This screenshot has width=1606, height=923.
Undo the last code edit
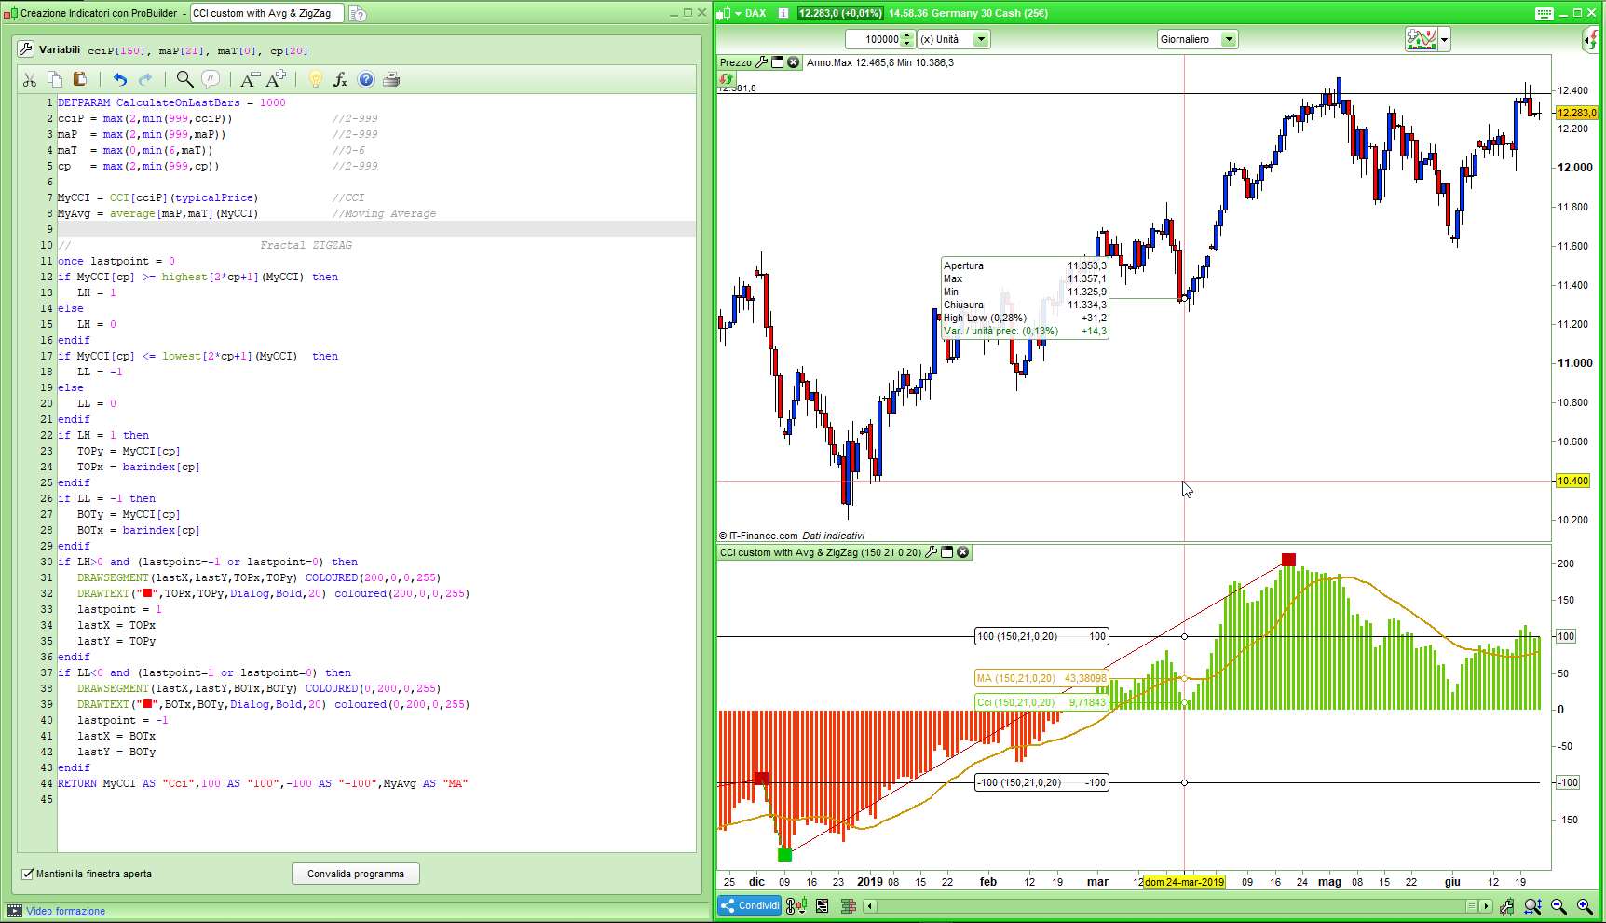(x=119, y=80)
